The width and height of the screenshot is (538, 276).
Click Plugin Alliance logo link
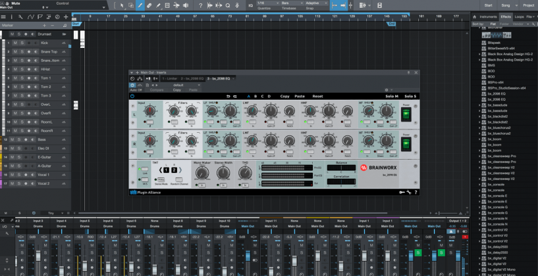tap(146, 193)
